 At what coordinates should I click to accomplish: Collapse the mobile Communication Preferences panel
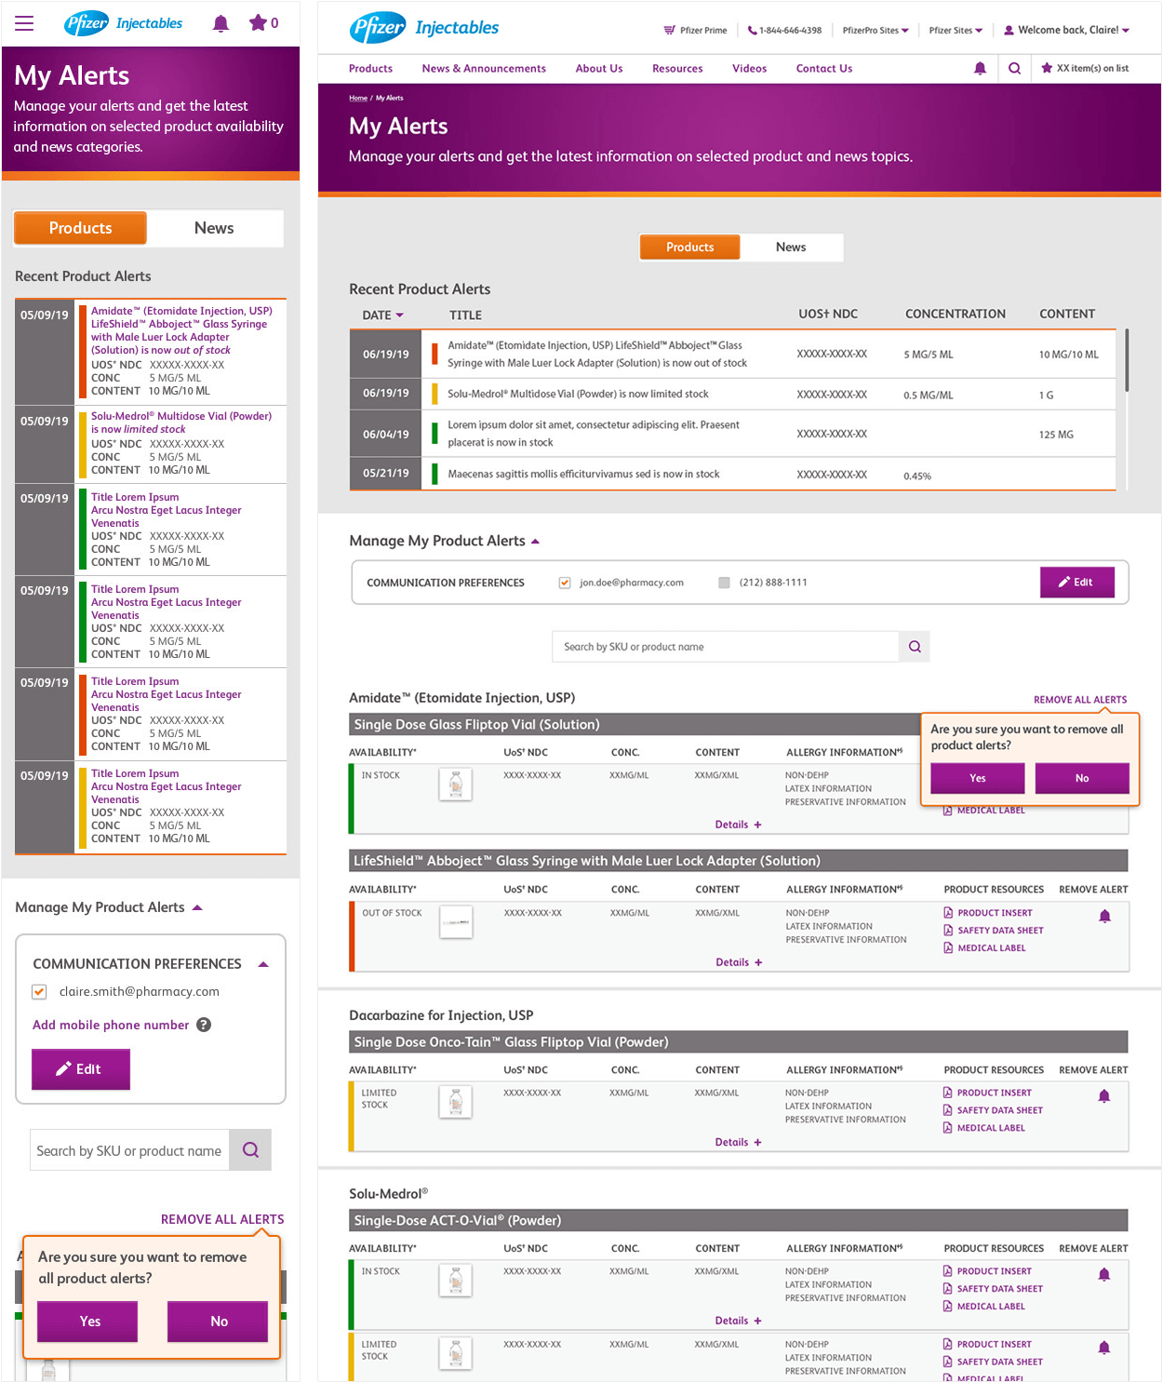click(x=263, y=964)
